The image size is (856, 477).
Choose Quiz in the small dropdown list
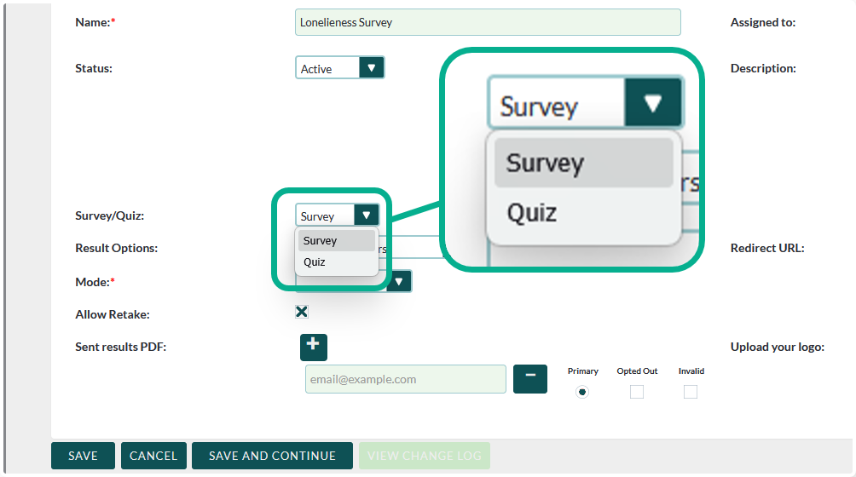337,262
